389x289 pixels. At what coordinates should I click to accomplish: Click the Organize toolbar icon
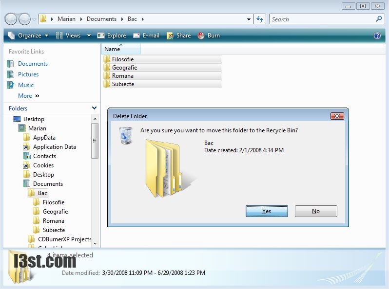(x=11, y=36)
